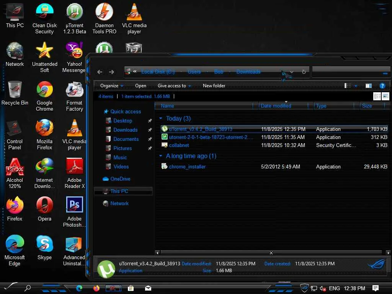
Task: Toggle the preview pane button
Action: [x=369, y=86]
